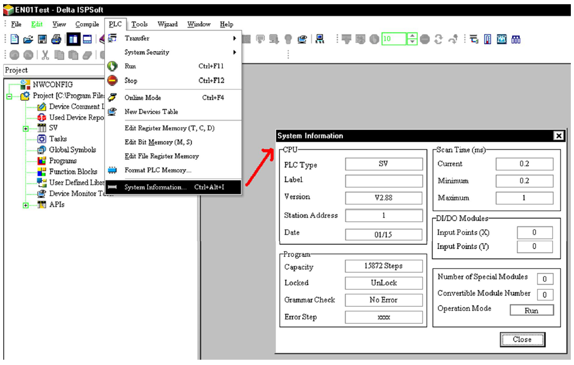Screen dimensions: 574x365
Task: Click the Function Blocks icon in tree
Action: 42,172
